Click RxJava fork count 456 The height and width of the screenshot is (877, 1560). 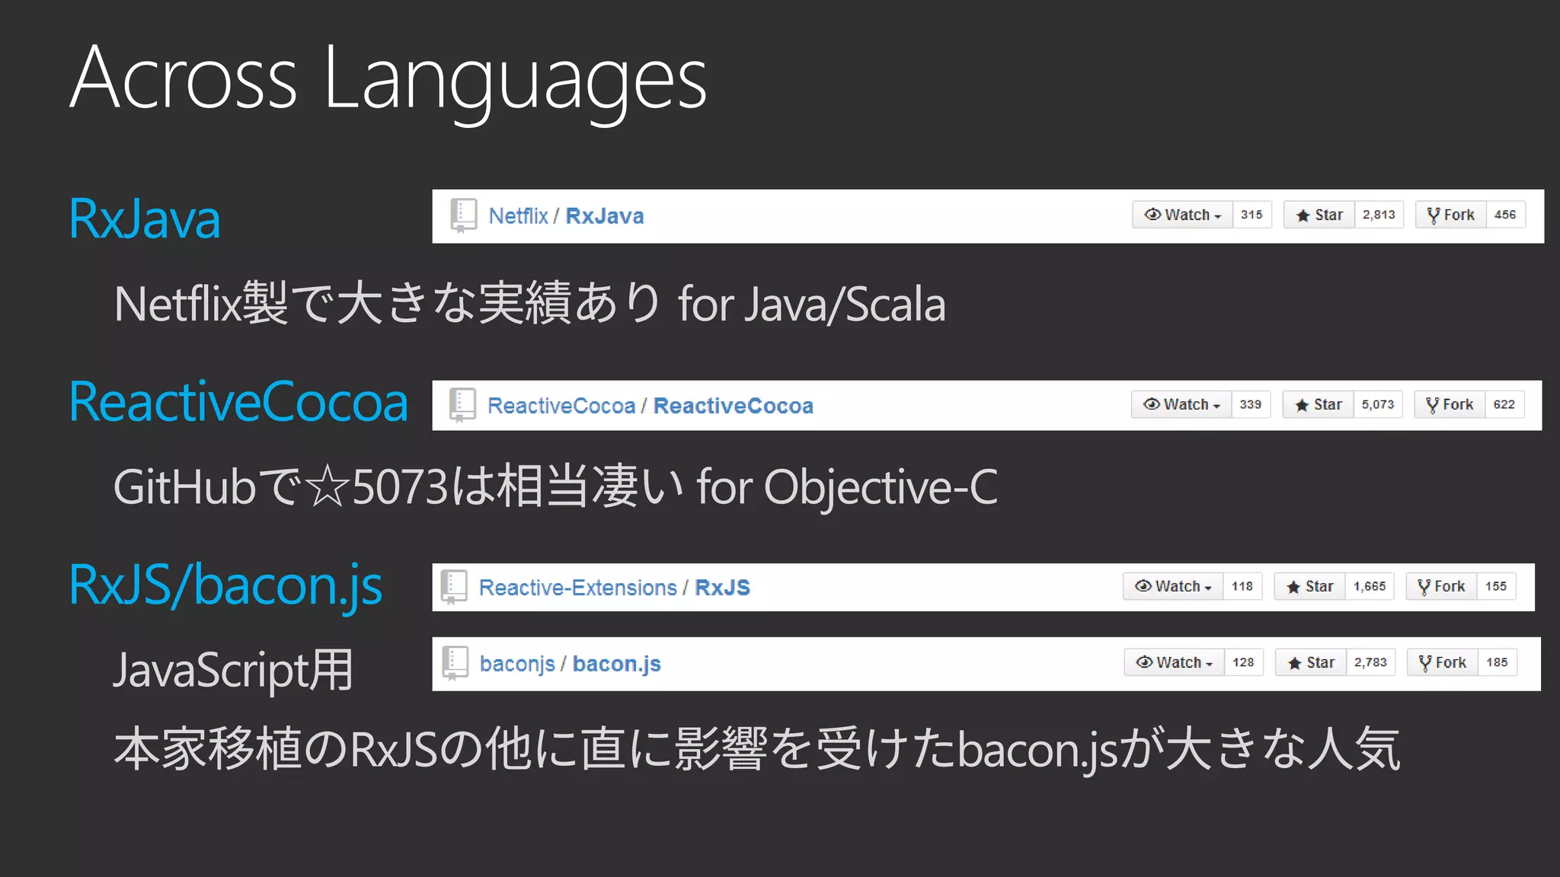coord(1505,215)
